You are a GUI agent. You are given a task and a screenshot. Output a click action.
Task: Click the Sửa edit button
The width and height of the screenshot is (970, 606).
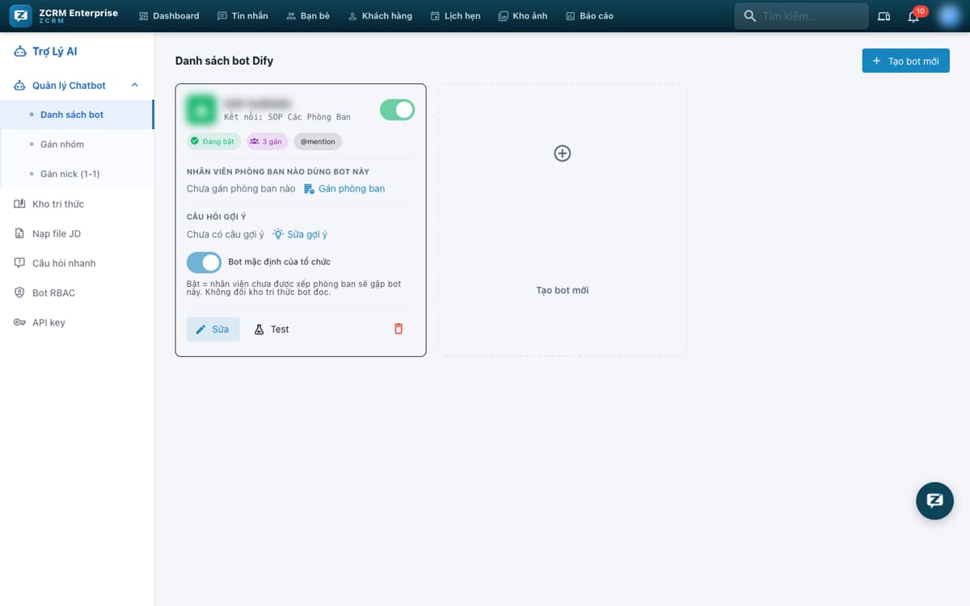213,329
